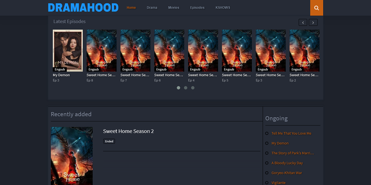Image resolution: width=371 pixels, height=185 pixels.
Task: Open Sweet Home Ep 5 poster
Action: (237, 50)
